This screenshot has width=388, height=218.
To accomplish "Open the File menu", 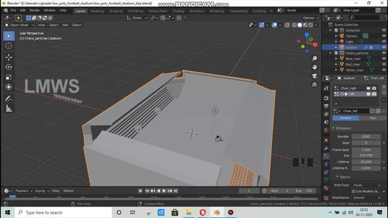I will click(13, 10).
